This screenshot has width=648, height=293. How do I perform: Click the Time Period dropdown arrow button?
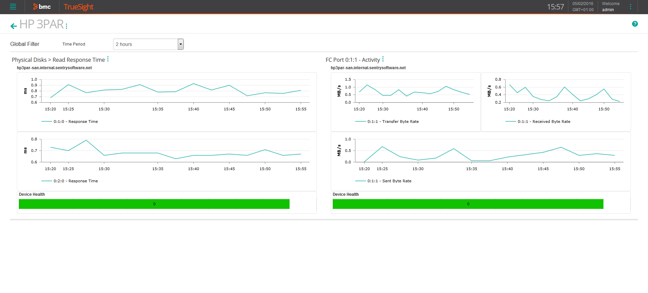pyautogui.click(x=181, y=44)
